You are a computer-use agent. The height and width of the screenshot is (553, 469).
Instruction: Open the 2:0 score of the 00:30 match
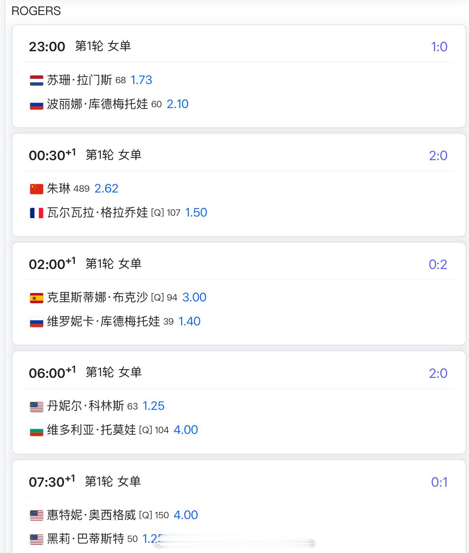pyautogui.click(x=438, y=155)
